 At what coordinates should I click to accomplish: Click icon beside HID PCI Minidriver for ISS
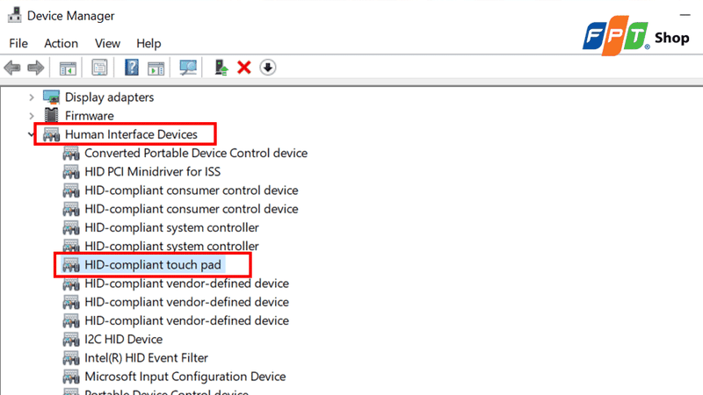point(71,171)
